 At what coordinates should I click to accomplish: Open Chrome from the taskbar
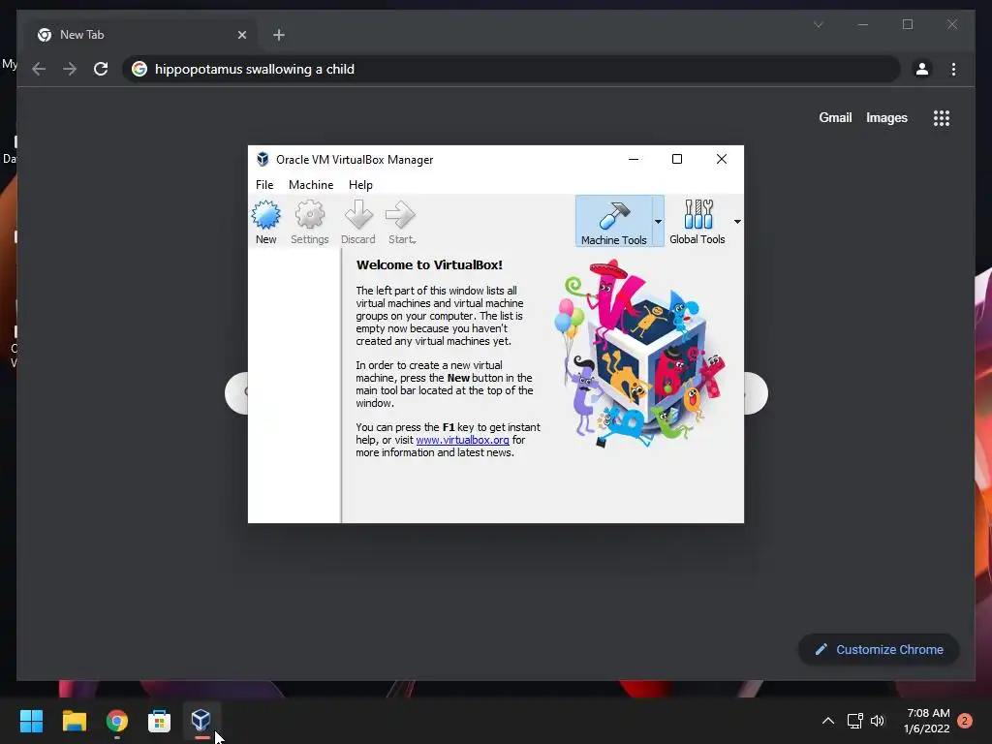[x=116, y=721]
